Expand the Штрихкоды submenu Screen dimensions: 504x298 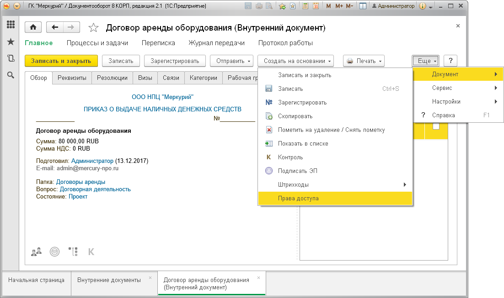(335, 184)
